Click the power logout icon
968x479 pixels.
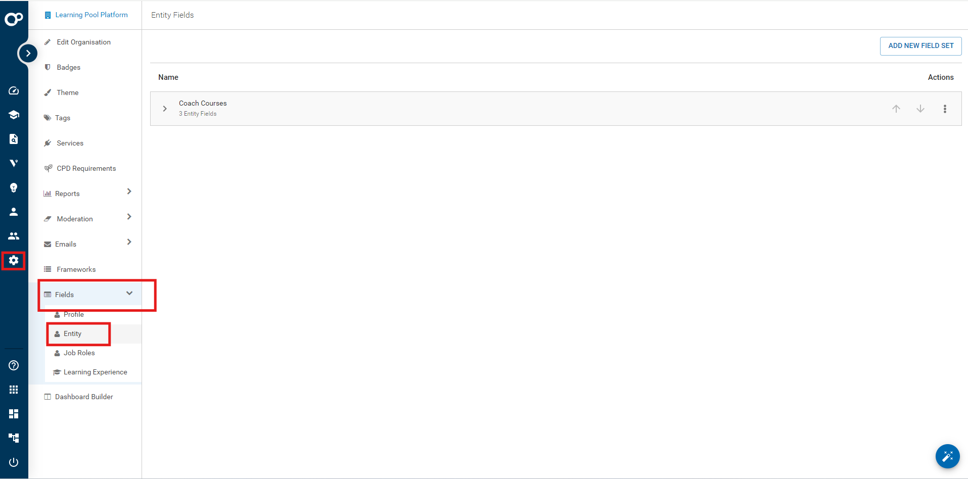point(14,462)
